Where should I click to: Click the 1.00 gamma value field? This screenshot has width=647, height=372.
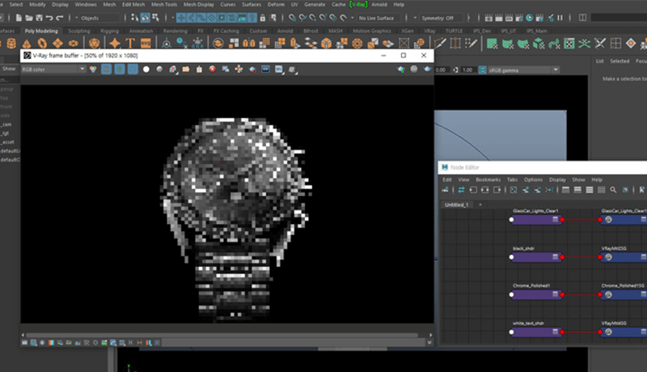coord(468,70)
